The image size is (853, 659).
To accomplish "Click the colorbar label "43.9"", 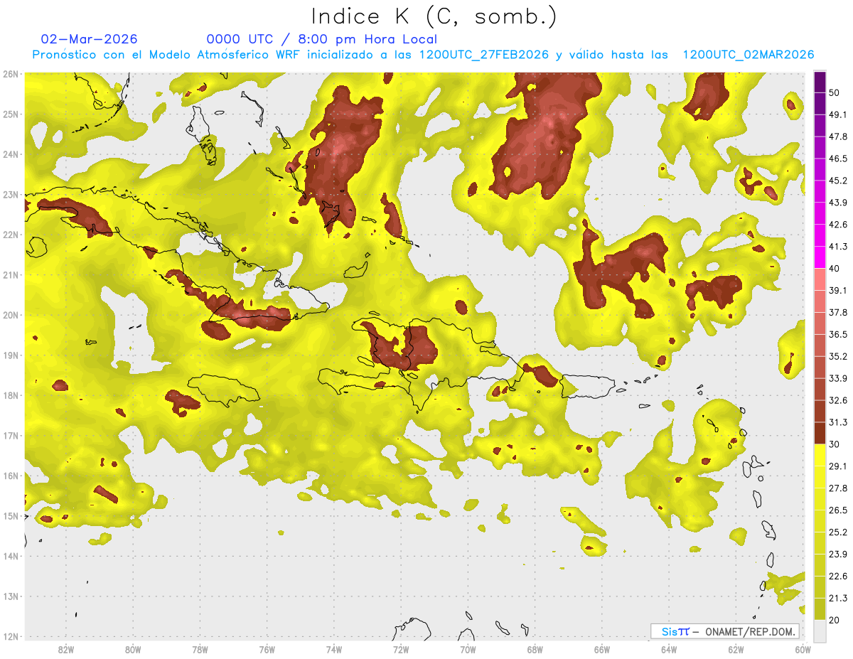I will pyautogui.click(x=838, y=203).
